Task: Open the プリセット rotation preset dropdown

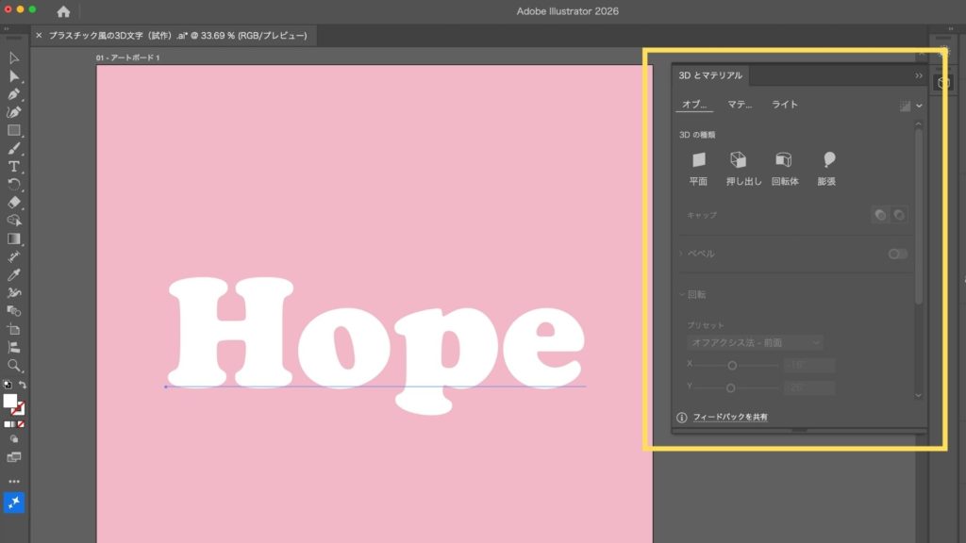Action: click(x=755, y=342)
